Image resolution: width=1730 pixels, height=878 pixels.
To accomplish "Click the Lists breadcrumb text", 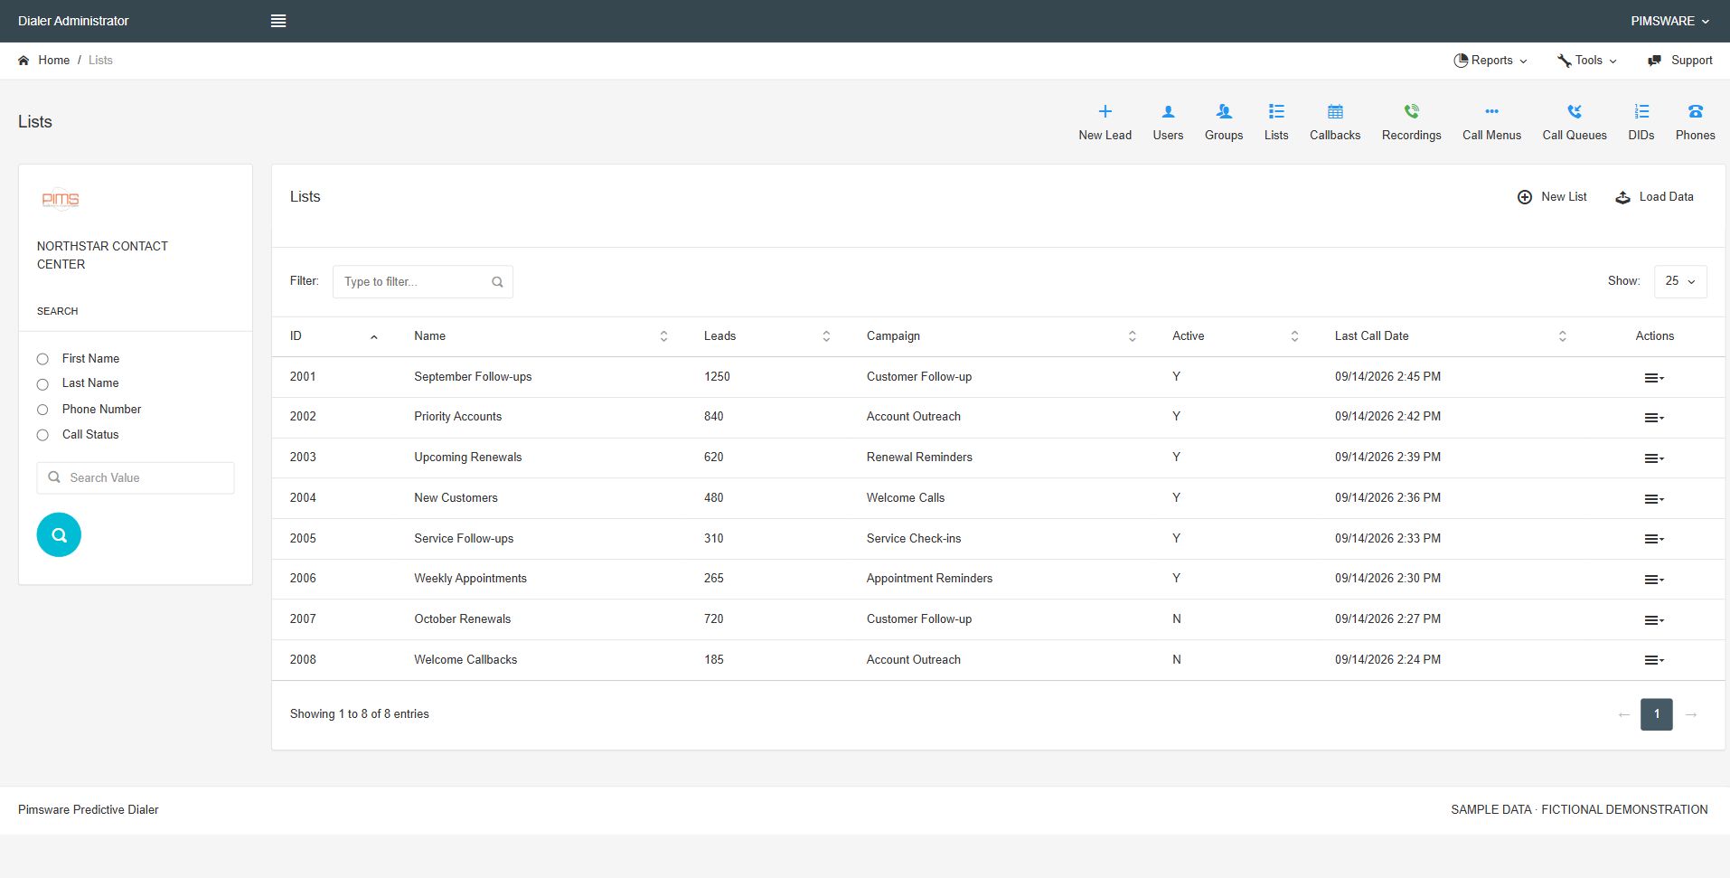I will coord(100,61).
